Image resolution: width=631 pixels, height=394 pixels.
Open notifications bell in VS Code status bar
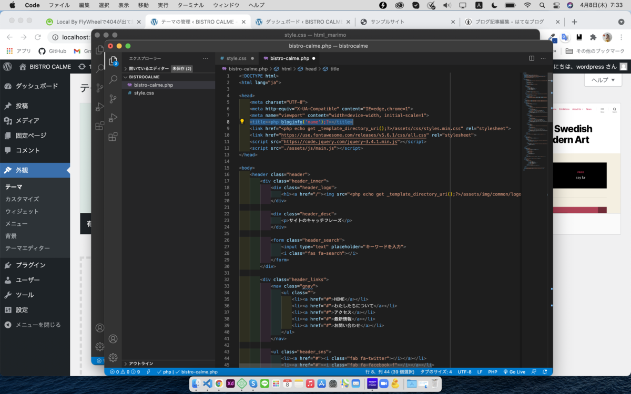(x=546, y=371)
